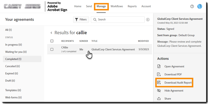Open the user profile avatar
Image resolution: width=208 pixels, height=104 pixels.
tap(200, 6)
